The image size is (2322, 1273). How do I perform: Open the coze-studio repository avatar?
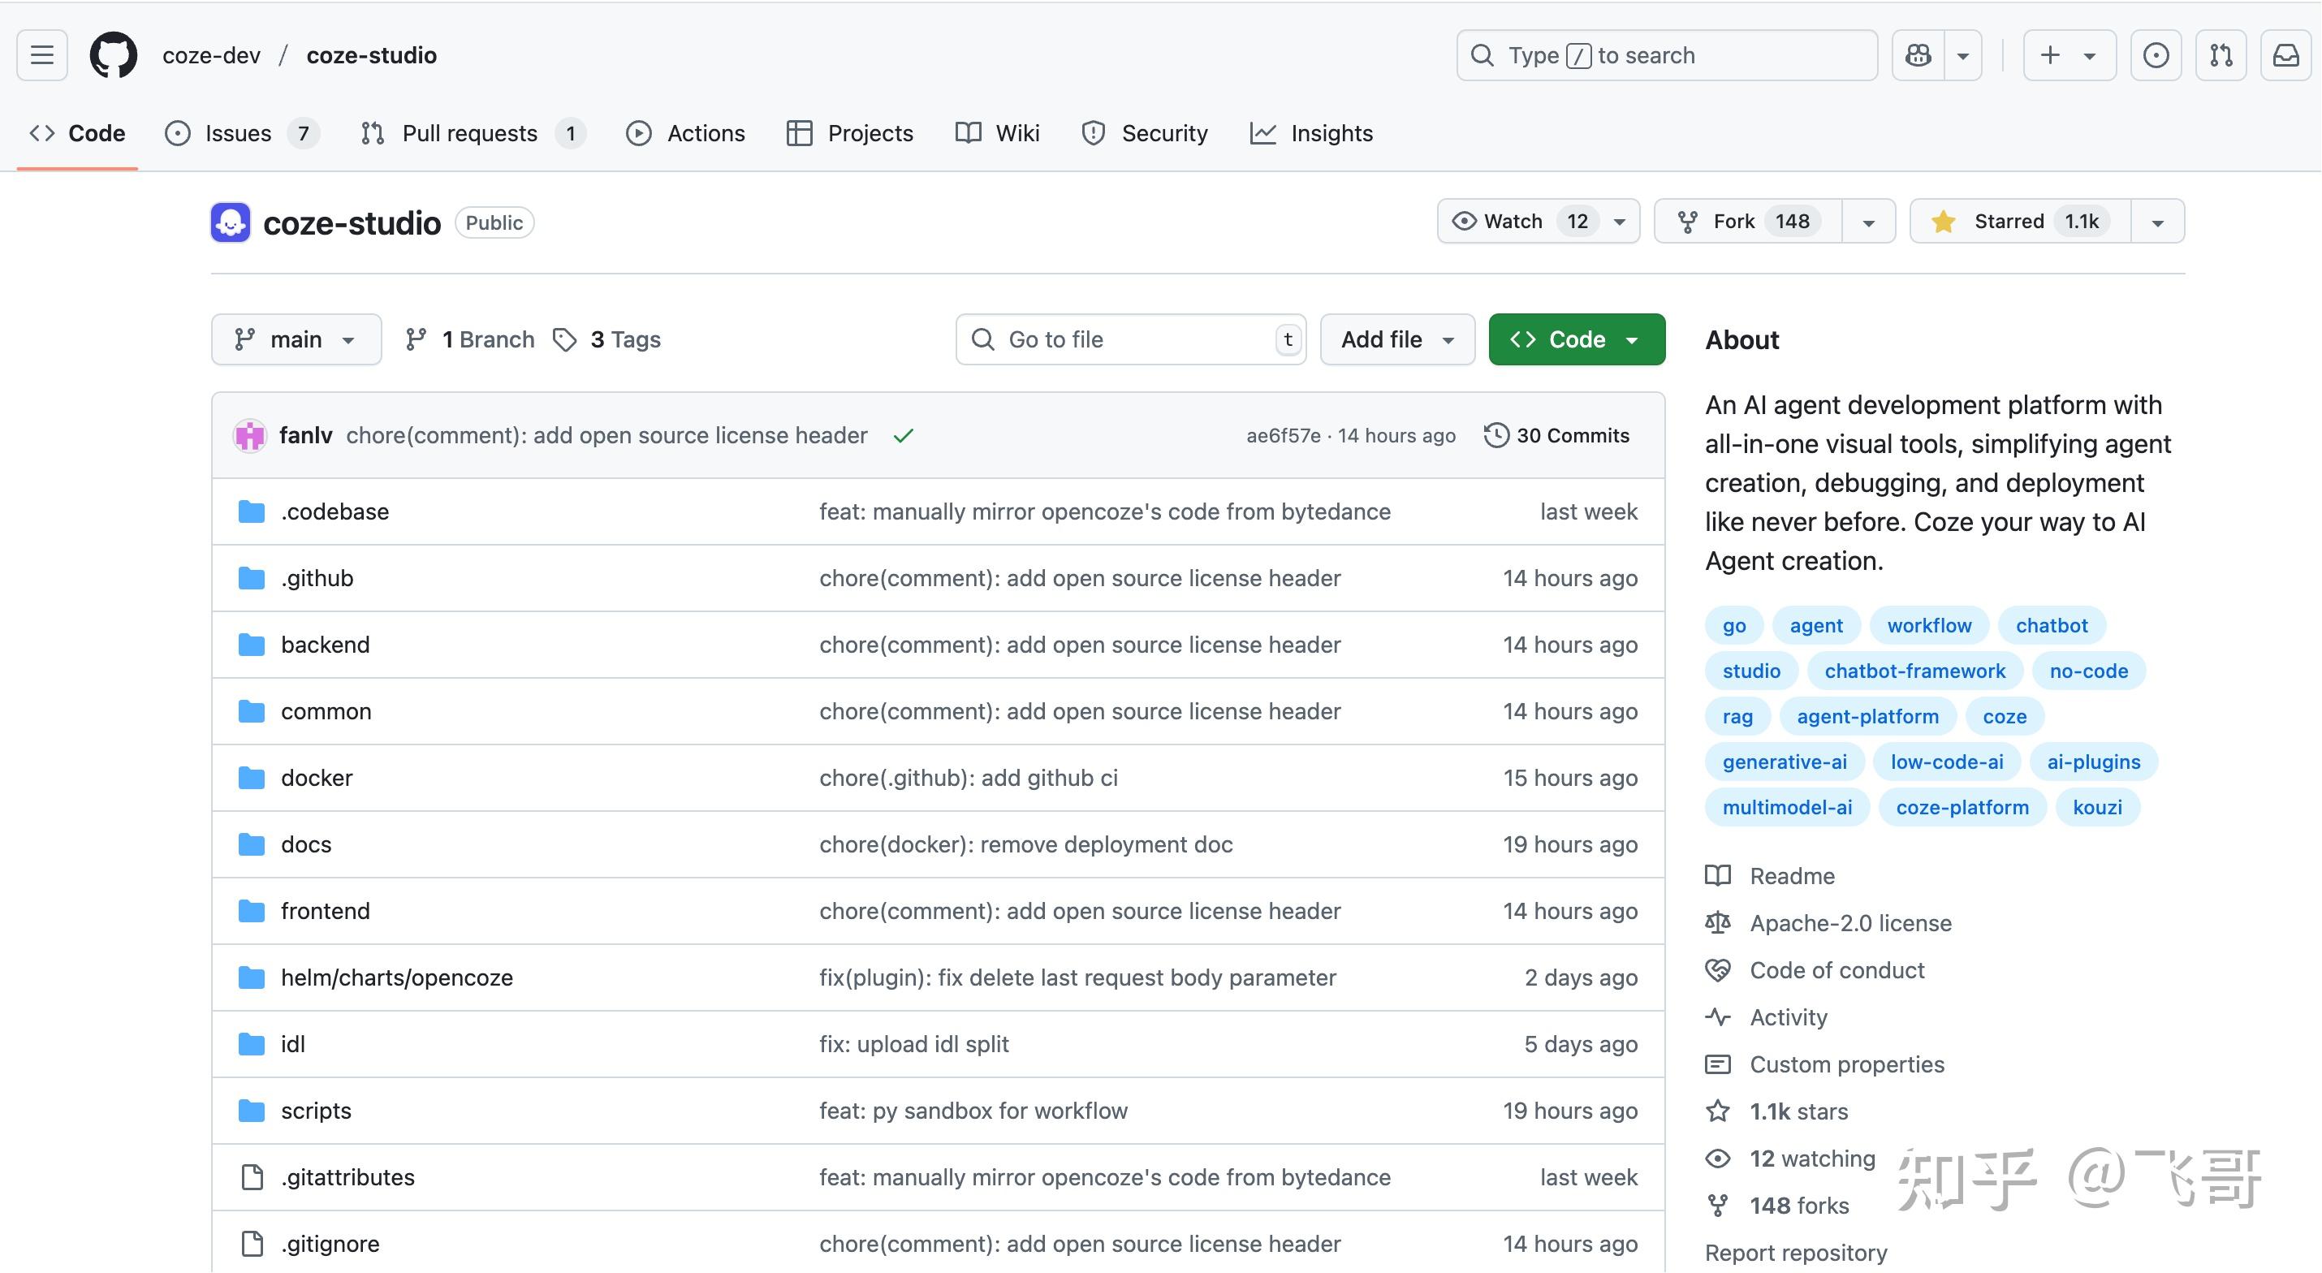(231, 222)
